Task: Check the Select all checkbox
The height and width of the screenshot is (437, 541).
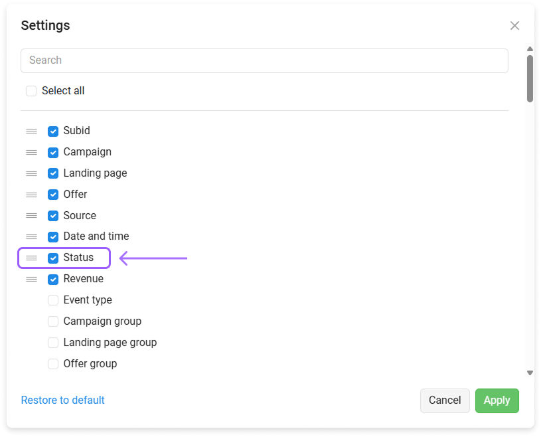Action: 31,91
